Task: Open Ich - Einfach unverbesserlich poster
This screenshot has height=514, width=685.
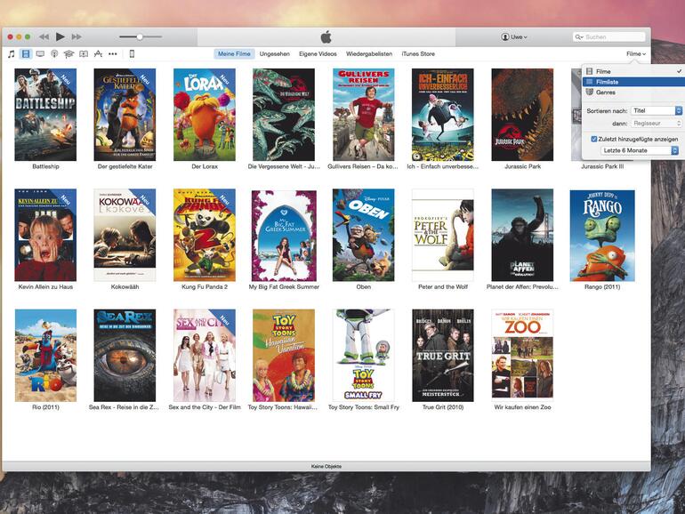Action: pyautogui.click(x=443, y=115)
